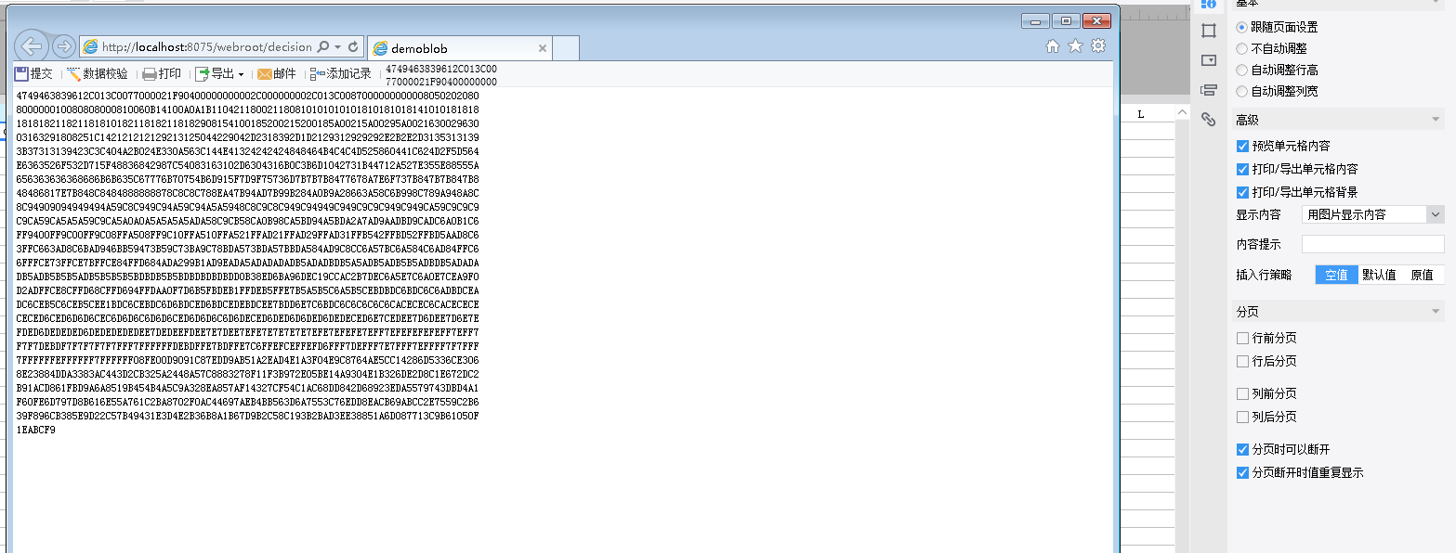
Task: Uncheck 预览单元格内容 checkbox
Action: [x=1243, y=146]
